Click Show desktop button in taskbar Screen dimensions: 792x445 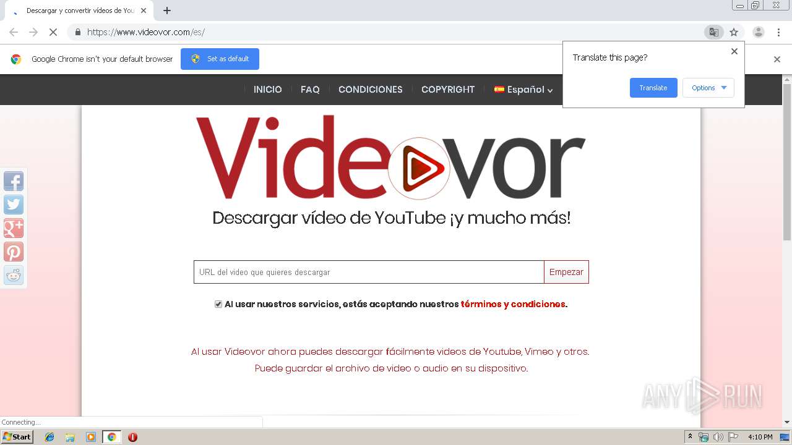pos(785,437)
